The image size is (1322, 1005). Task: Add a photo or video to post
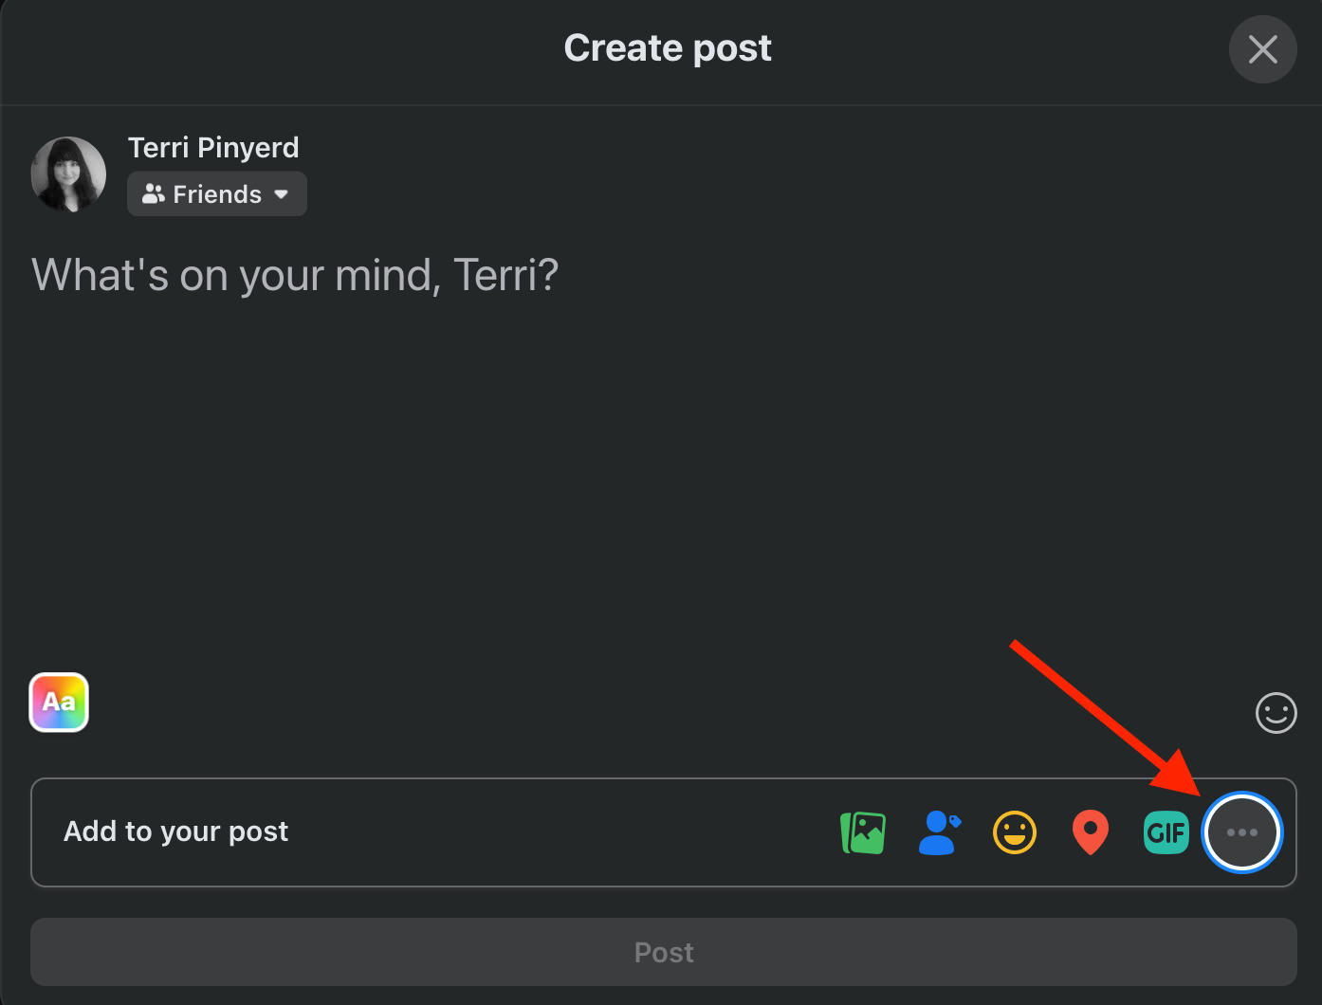click(x=863, y=832)
